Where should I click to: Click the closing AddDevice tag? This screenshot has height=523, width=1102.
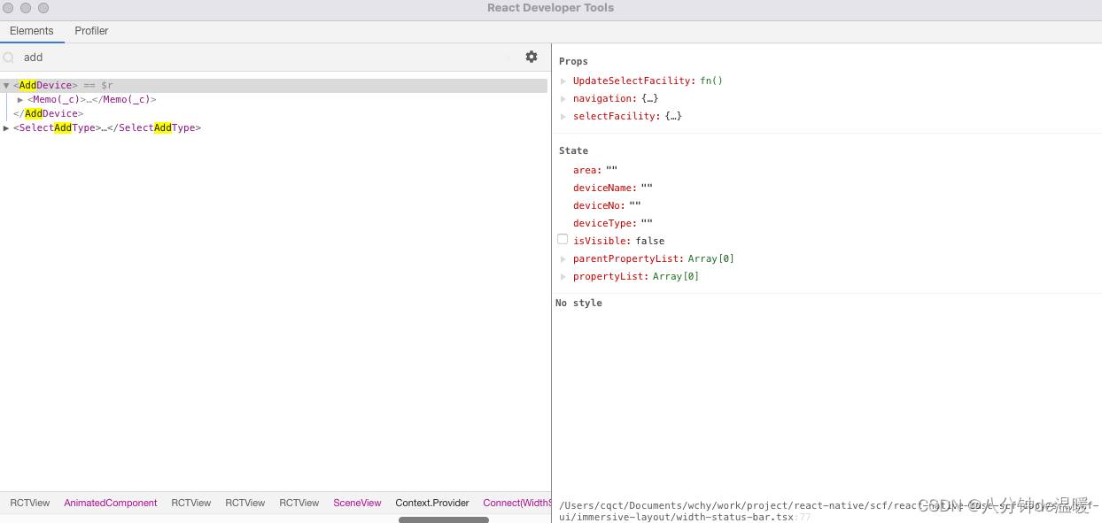point(48,114)
